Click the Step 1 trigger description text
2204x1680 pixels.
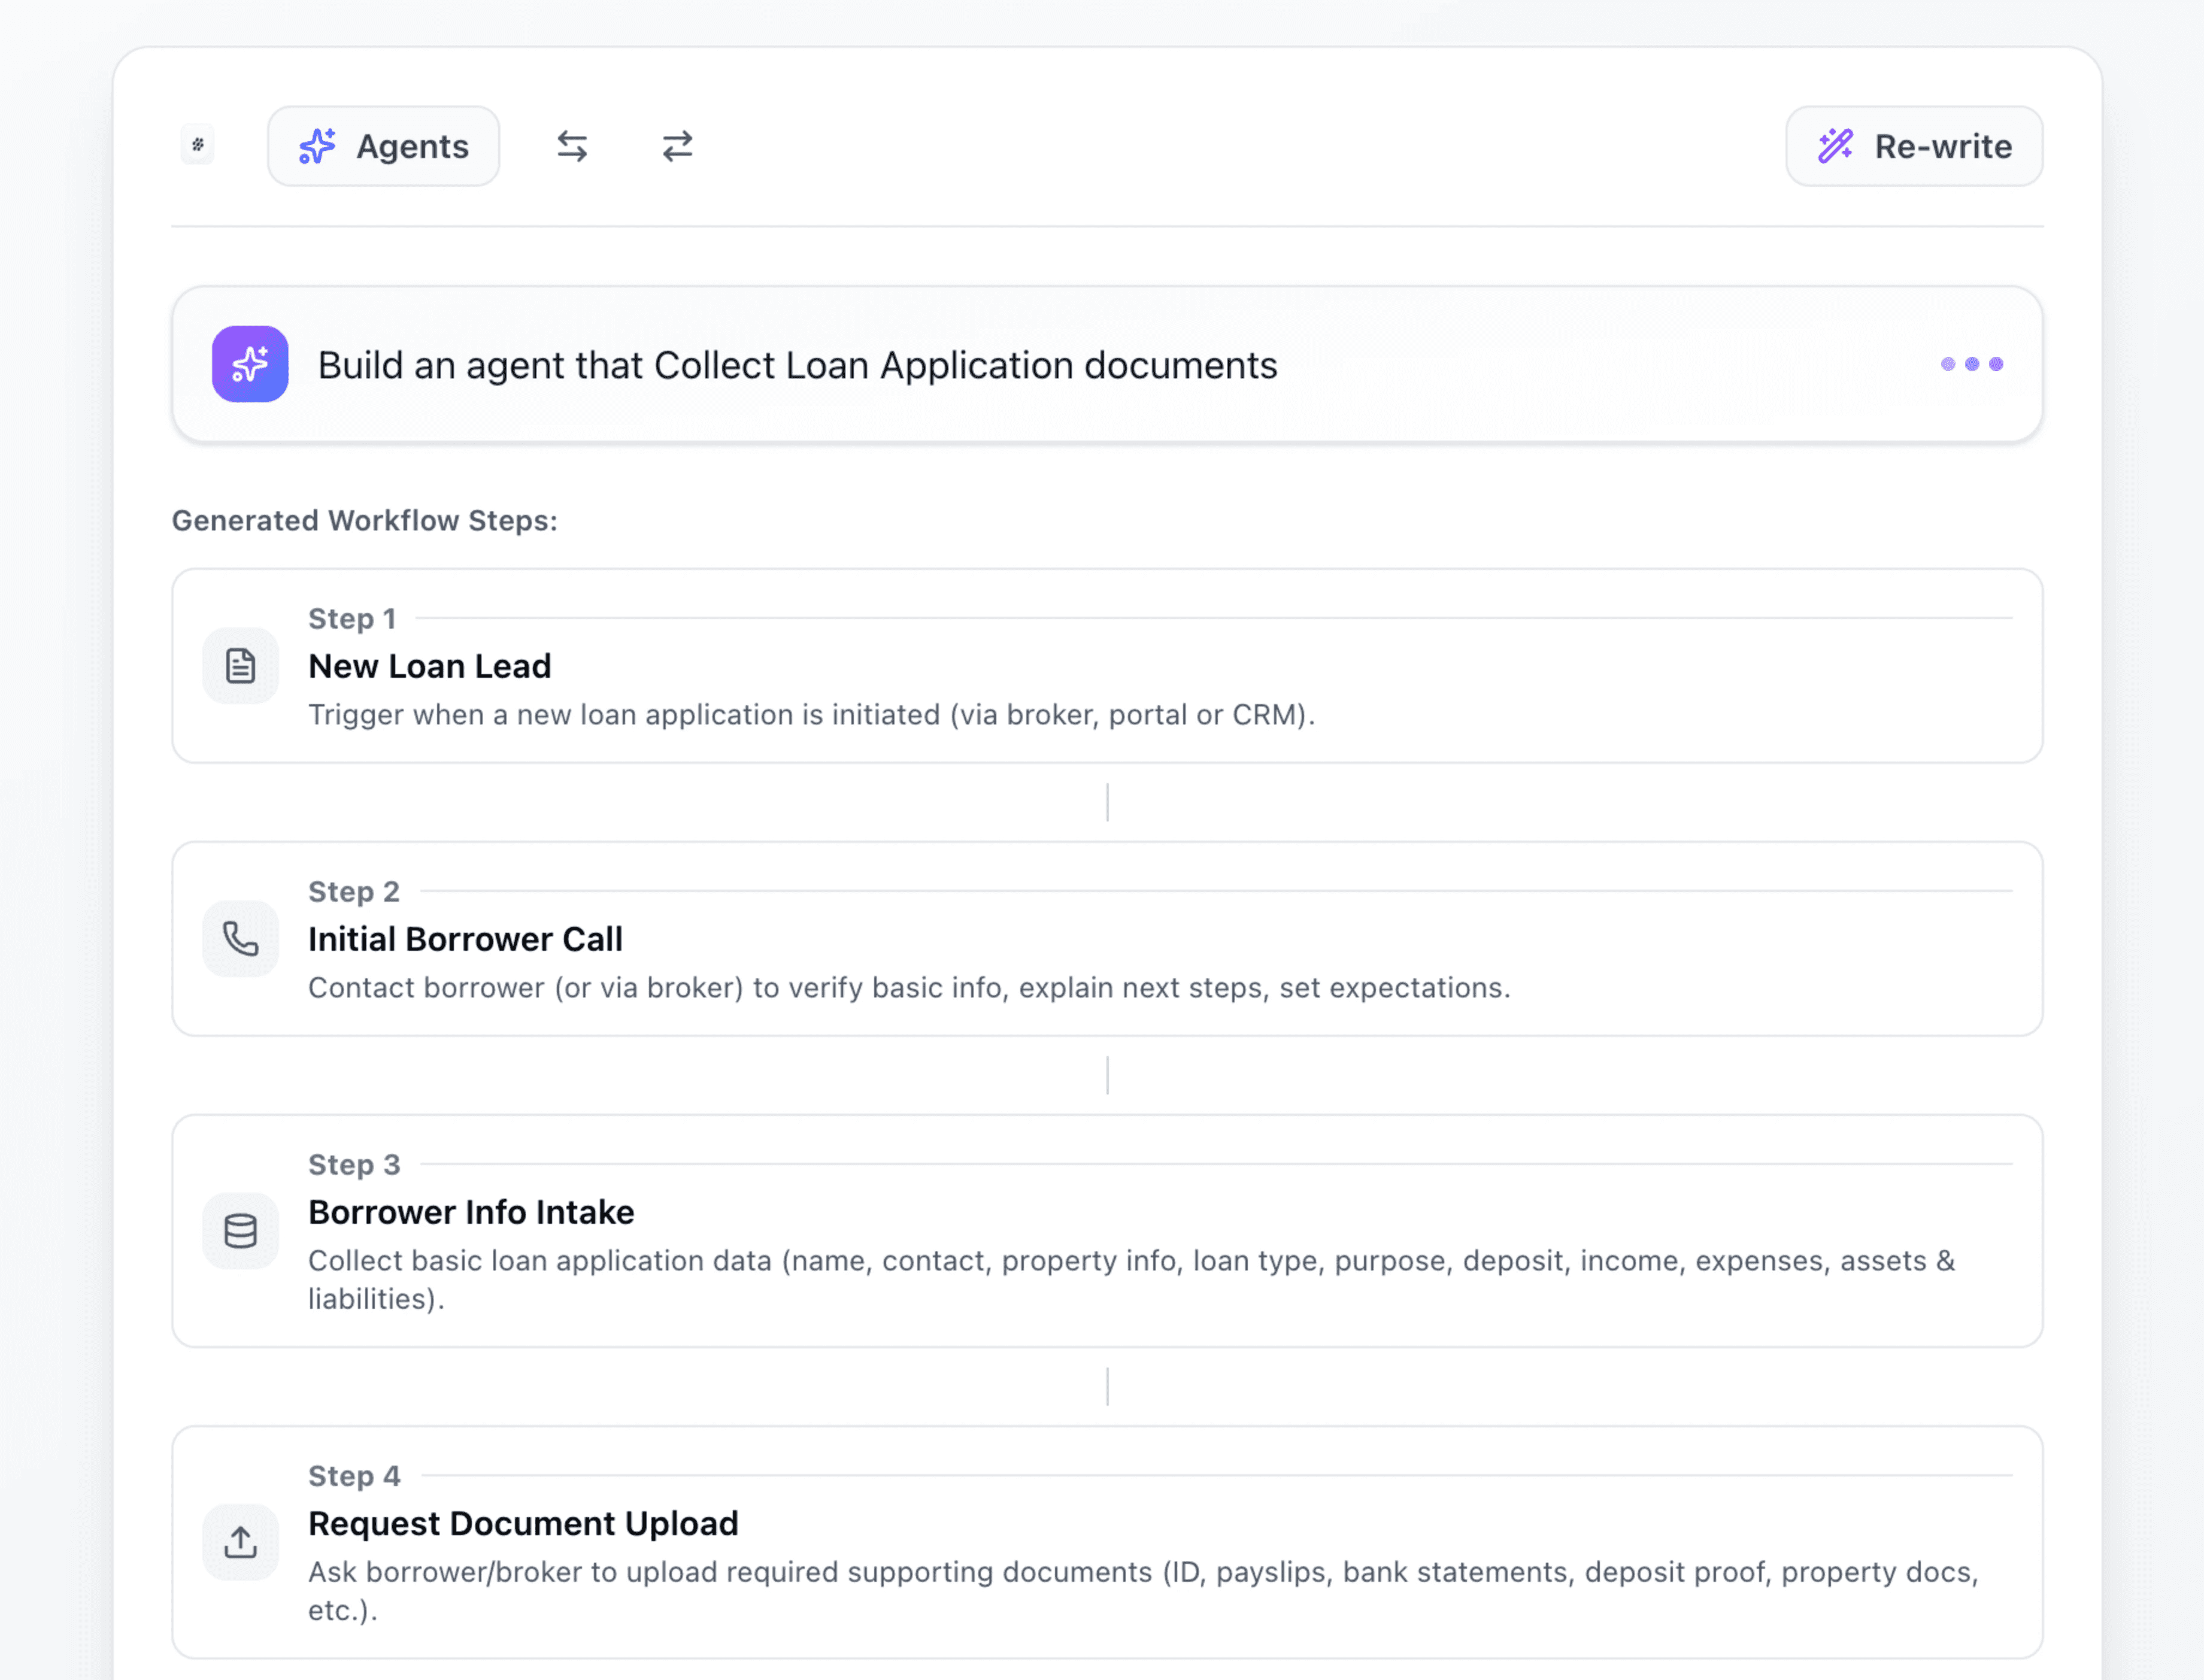[811, 715]
